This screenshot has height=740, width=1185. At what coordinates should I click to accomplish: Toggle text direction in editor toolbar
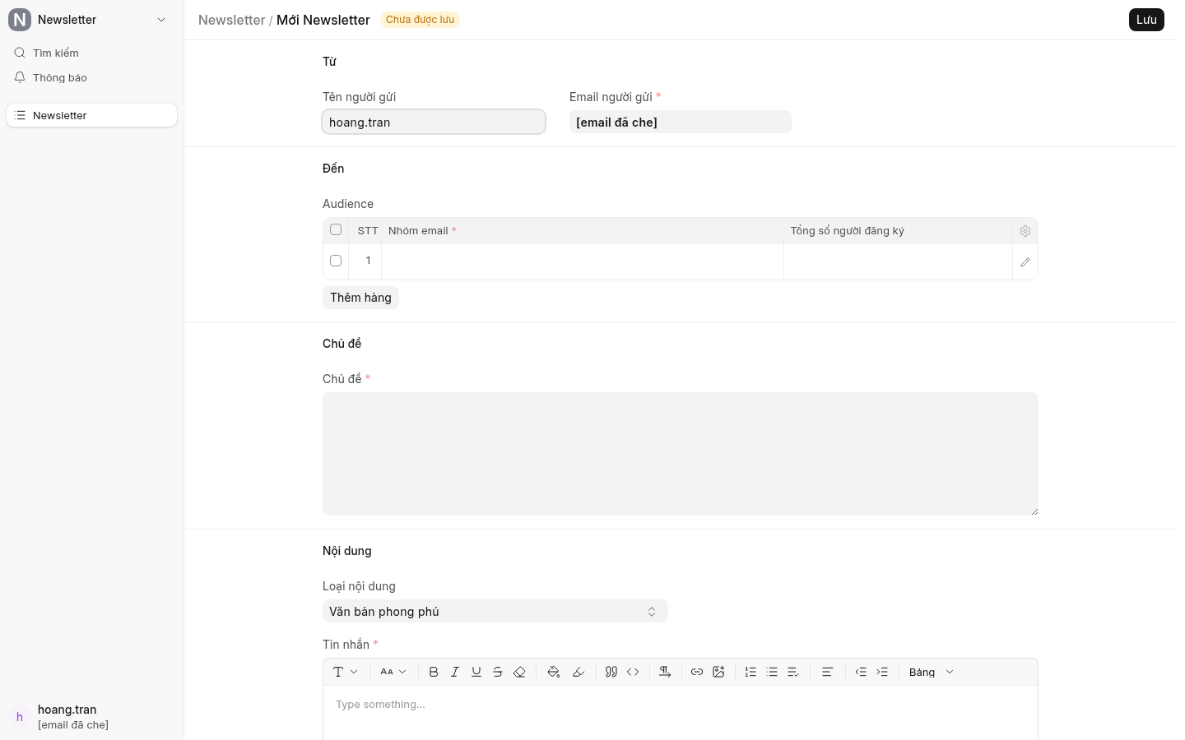(665, 672)
